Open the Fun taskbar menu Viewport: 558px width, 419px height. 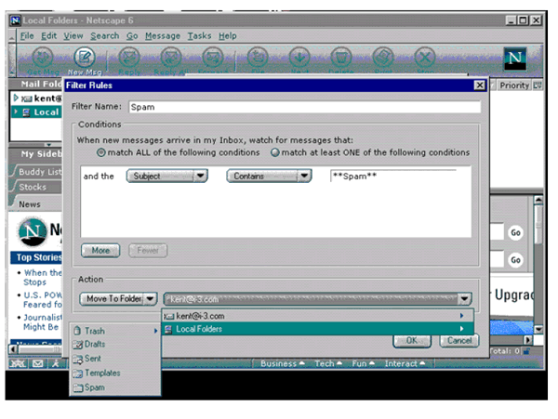pyautogui.click(x=363, y=363)
